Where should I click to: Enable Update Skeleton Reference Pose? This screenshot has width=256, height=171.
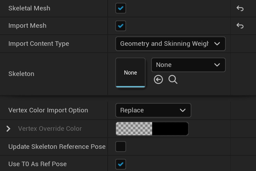point(121,146)
